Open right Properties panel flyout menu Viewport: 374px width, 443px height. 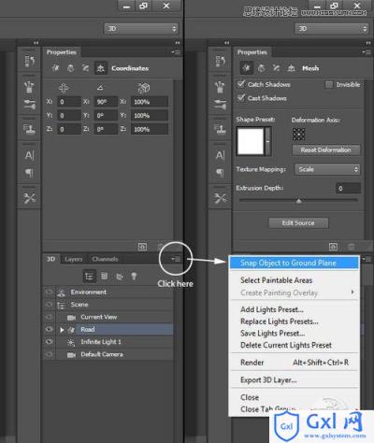(367, 52)
